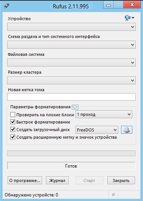Open the Журнал log button
The width and height of the screenshot is (143, 201).
57,180
